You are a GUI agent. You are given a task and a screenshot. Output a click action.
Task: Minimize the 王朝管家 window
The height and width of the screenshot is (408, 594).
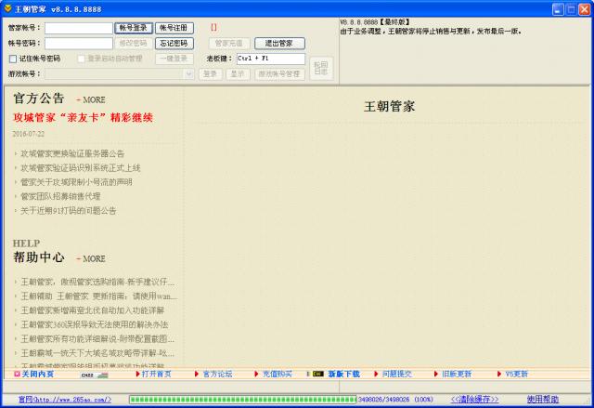(558, 9)
